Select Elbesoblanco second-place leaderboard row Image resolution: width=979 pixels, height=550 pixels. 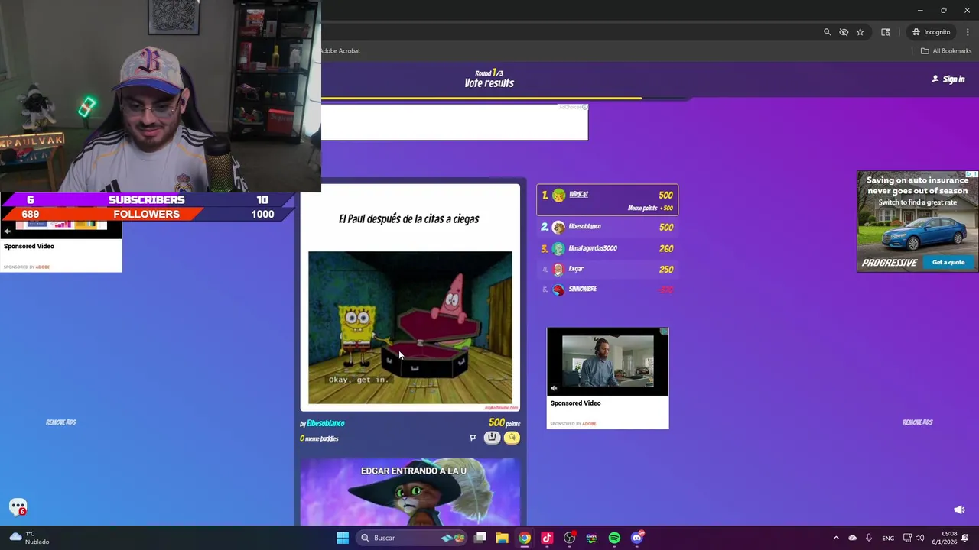607,227
